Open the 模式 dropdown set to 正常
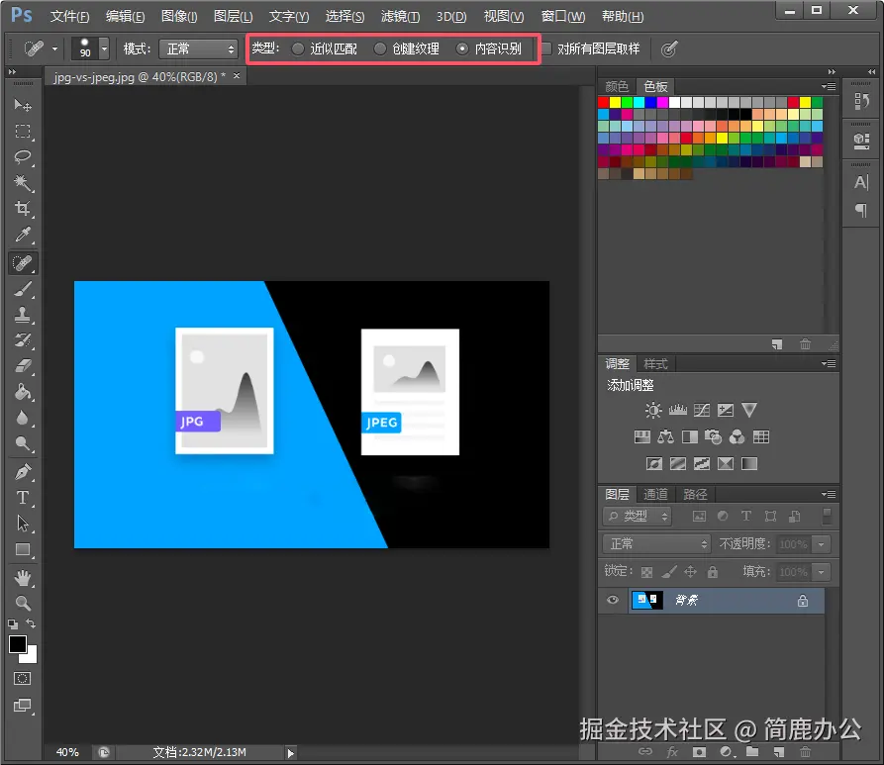The width and height of the screenshot is (884, 765). pyautogui.click(x=198, y=48)
